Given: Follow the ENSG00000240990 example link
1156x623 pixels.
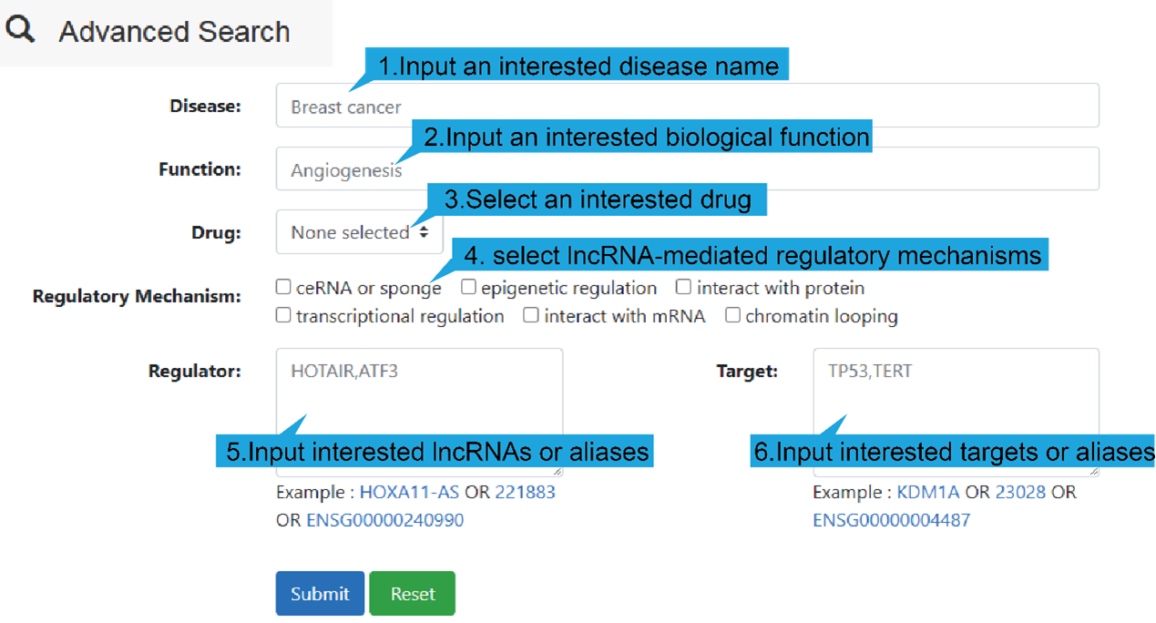Looking at the screenshot, I should [384, 520].
